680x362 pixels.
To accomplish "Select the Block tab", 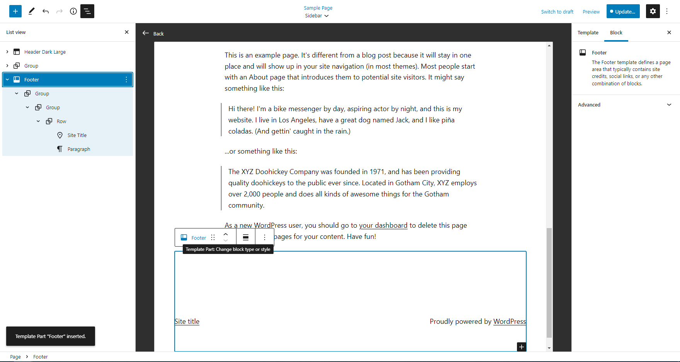I will pyautogui.click(x=616, y=33).
